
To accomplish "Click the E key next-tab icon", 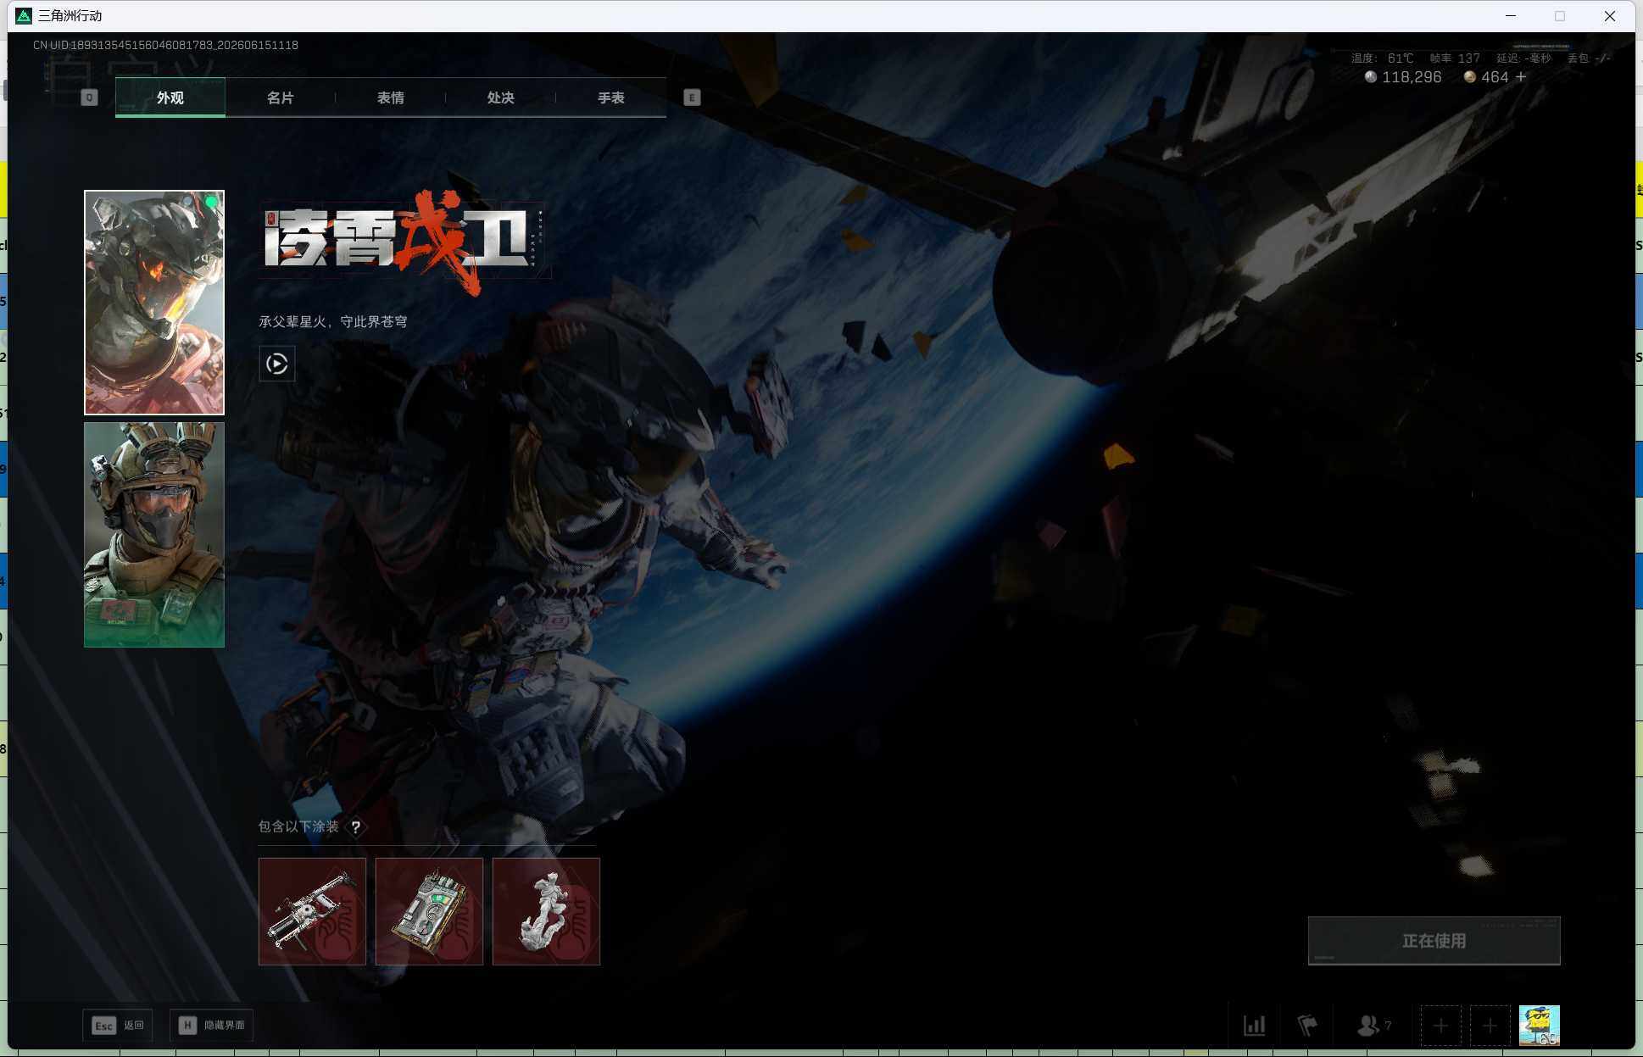I will (692, 97).
